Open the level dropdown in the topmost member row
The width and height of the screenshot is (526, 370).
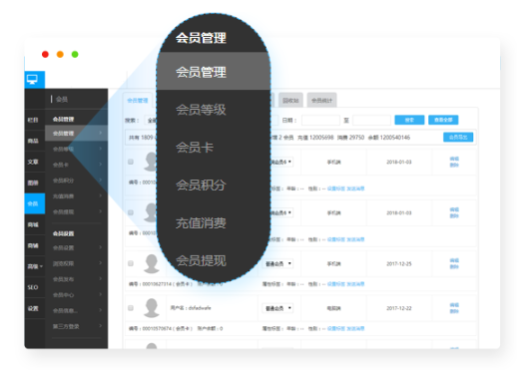281,162
